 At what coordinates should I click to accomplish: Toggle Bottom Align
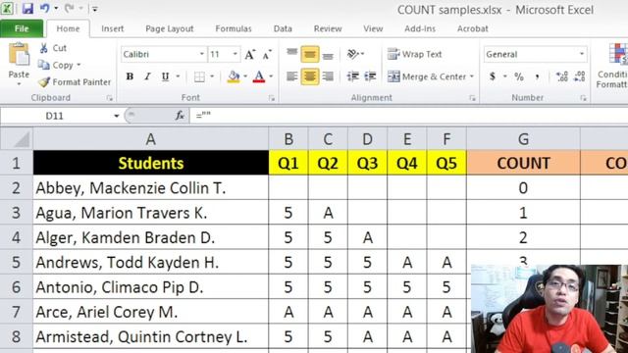[x=328, y=54]
